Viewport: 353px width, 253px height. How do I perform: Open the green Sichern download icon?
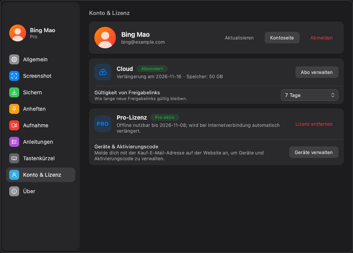pos(14,92)
